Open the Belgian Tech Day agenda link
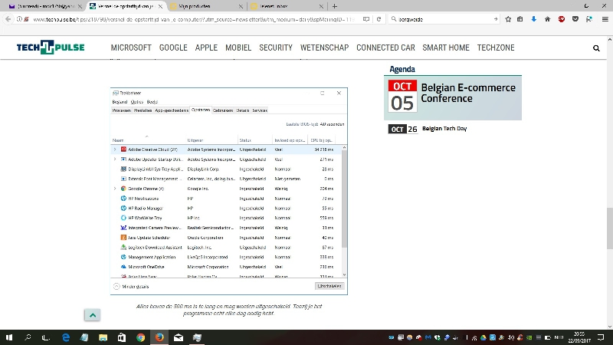 [x=444, y=129]
